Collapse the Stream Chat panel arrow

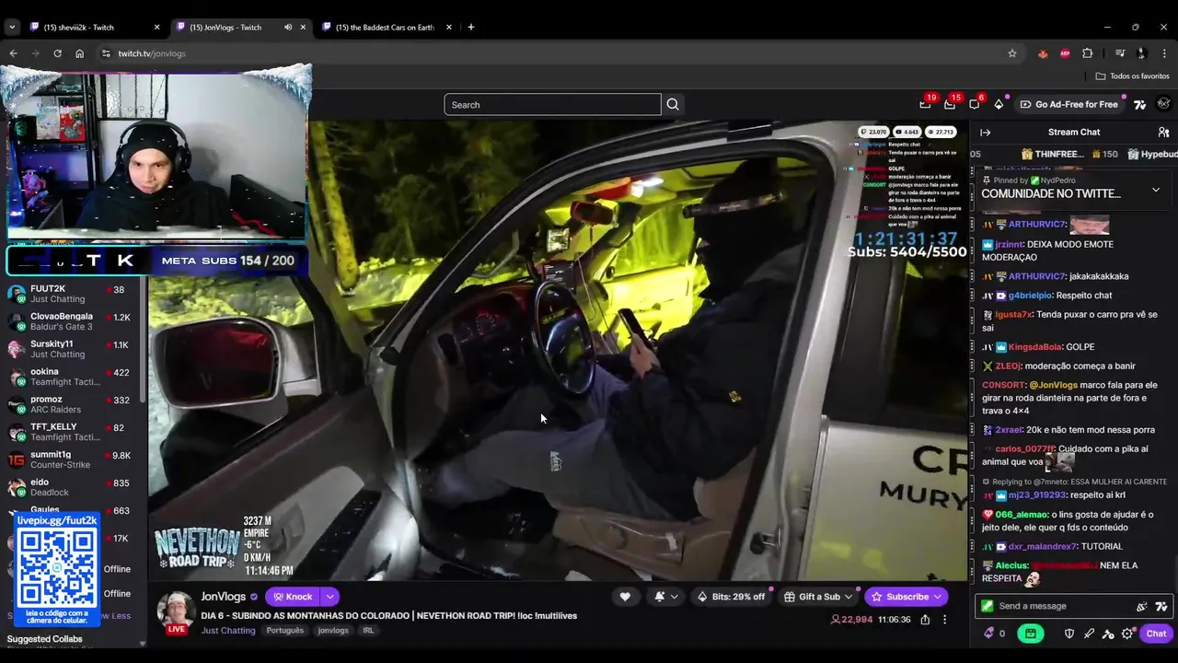pos(985,133)
